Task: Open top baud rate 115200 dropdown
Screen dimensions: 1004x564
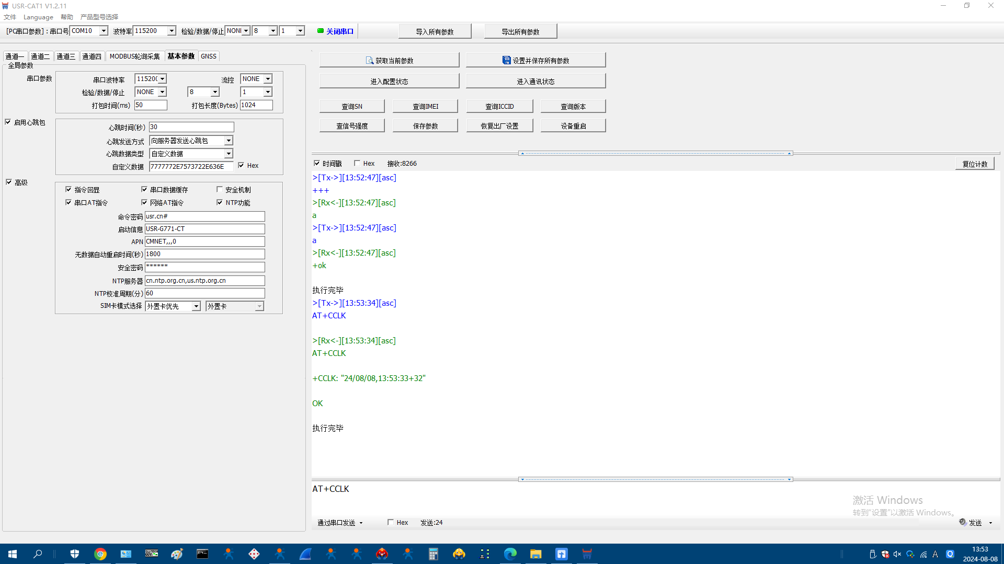Action: [172, 31]
